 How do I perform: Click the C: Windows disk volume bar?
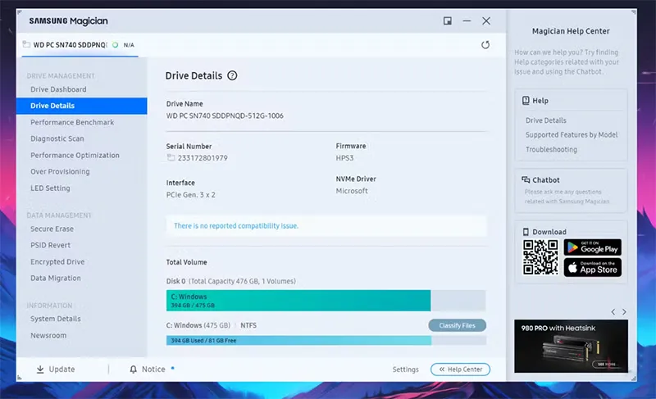point(298,301)
